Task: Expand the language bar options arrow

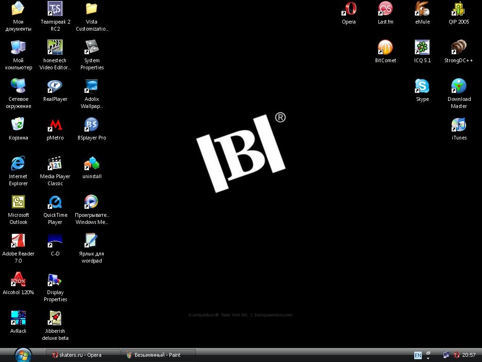Action: [428, 358]
